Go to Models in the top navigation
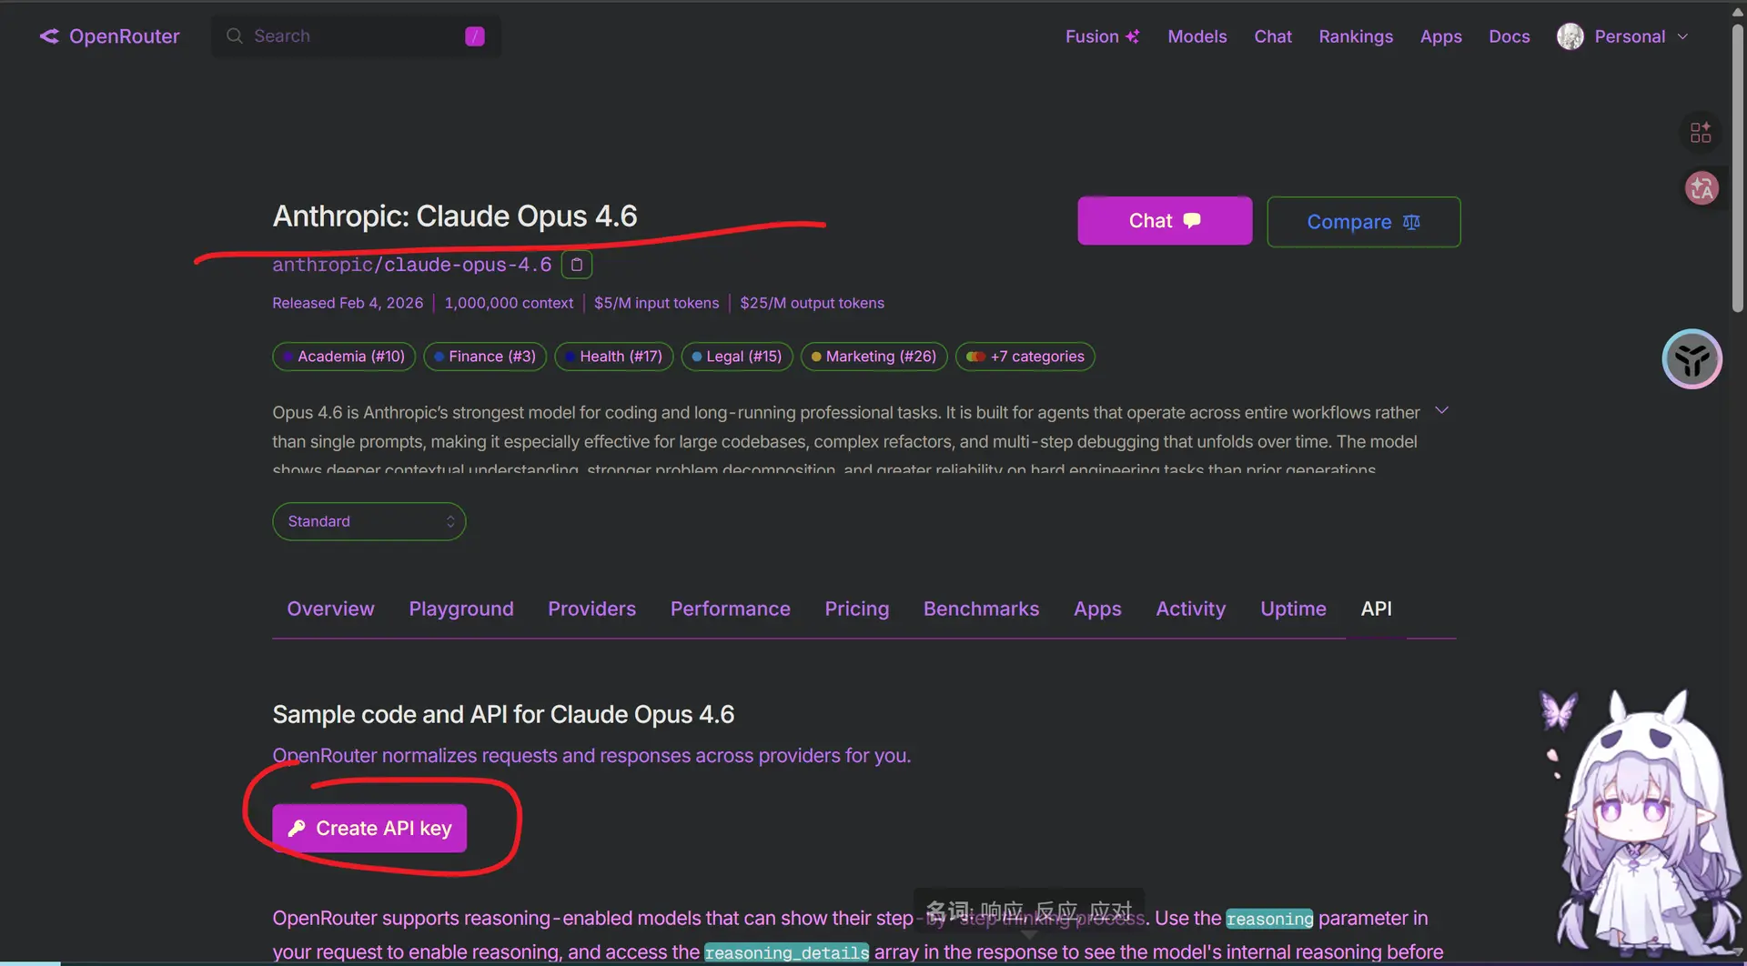This screenshot has height=966, width=1747. [1197, 36]
